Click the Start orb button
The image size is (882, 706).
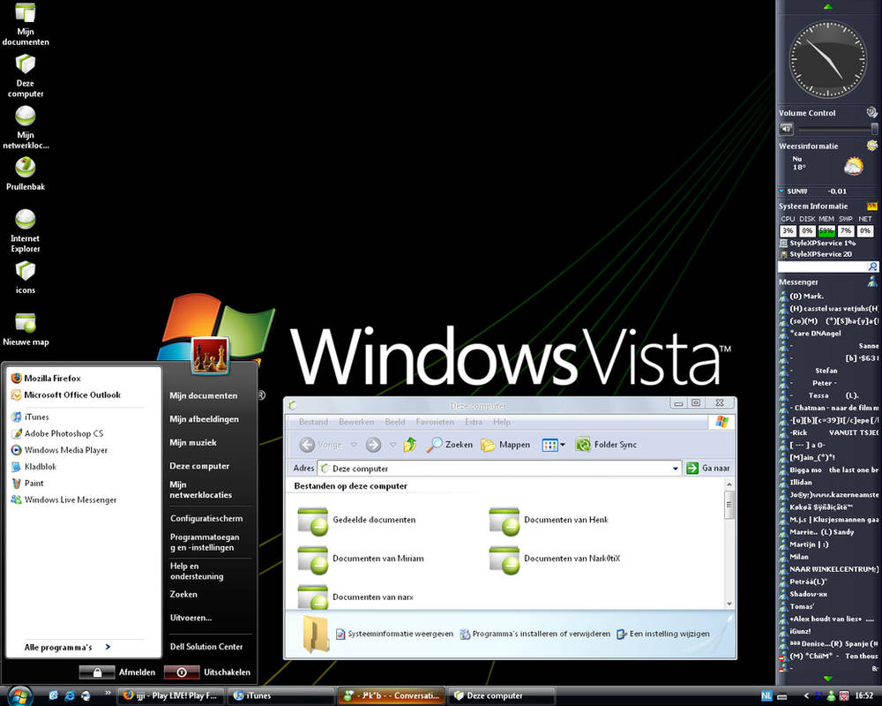pos(19,695)
